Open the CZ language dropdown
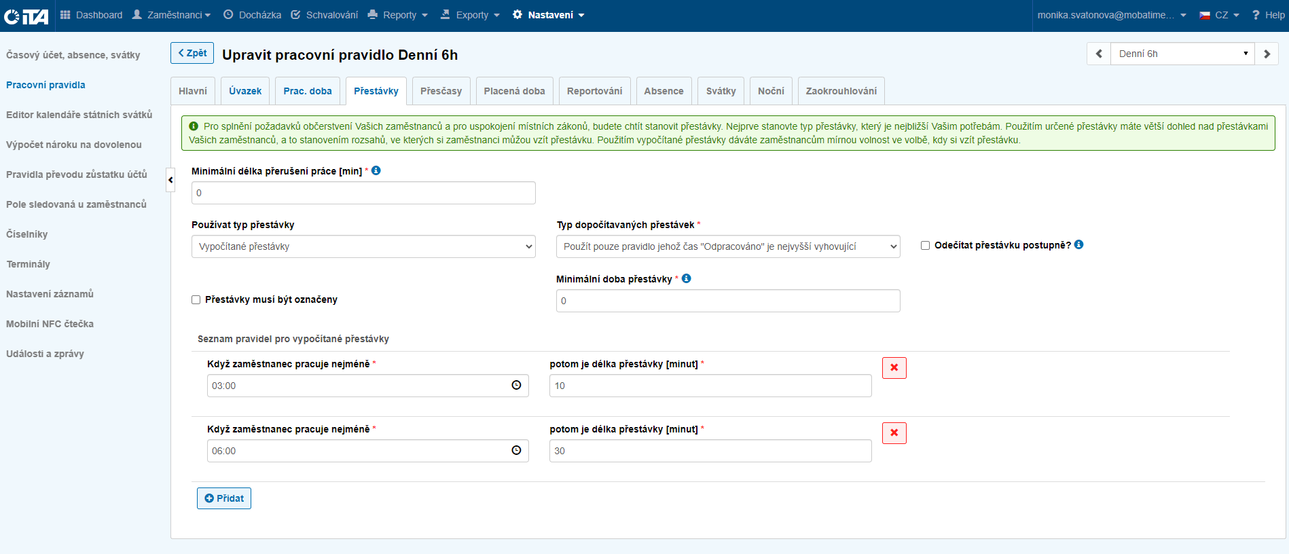Viewport: 1289px width, 554px height. pyautogui.click(x=1220, y=15)
